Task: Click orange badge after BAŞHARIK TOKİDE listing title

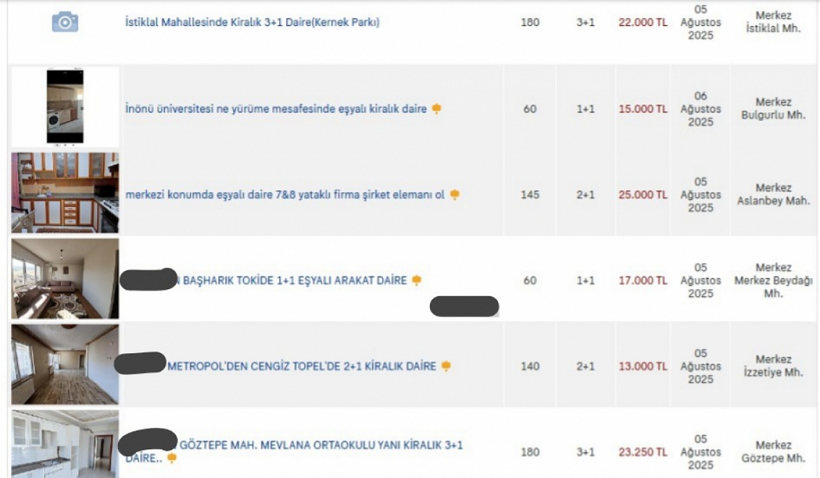Action: click(416, 280)
